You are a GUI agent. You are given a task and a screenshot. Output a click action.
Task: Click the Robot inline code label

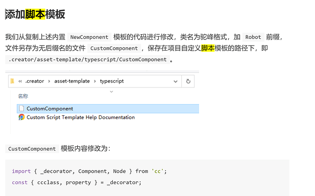[253, 37]
